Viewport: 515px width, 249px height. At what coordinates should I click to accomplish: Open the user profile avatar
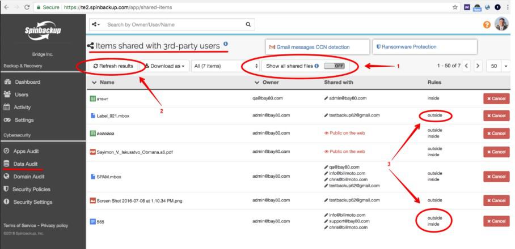pos(501,24)
